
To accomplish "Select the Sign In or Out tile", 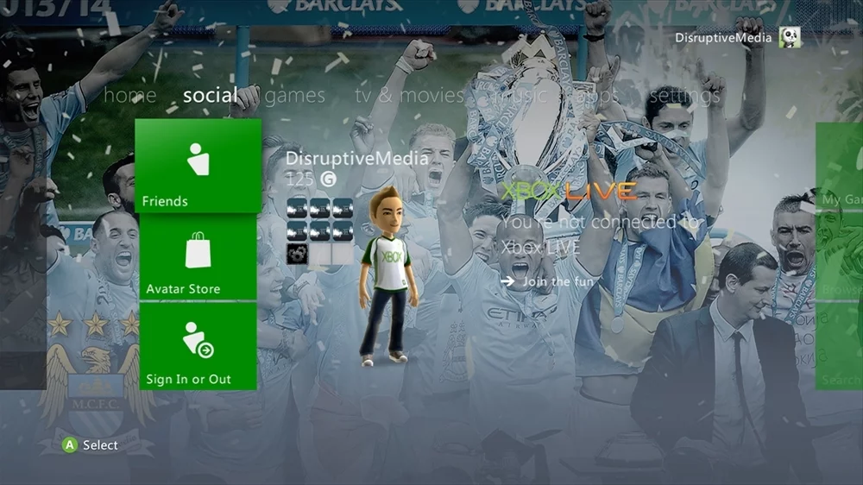I will pyautogui.click(x=198, y=346).
